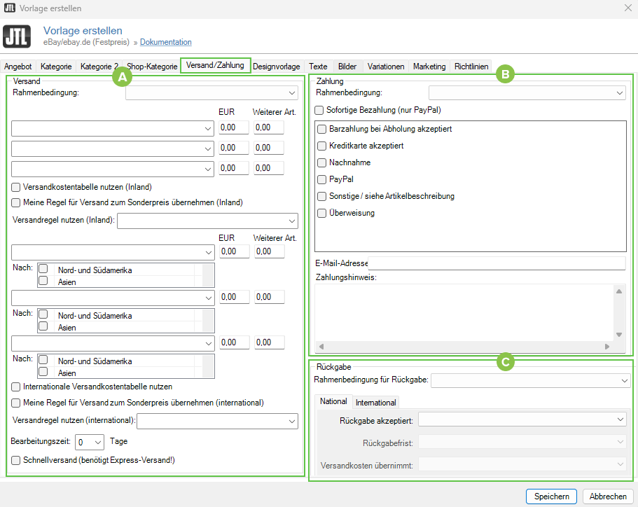Click the down arrow in Zahlungshinweis scrollbar
Screen dimensions: 638x507
pos(618,335)
